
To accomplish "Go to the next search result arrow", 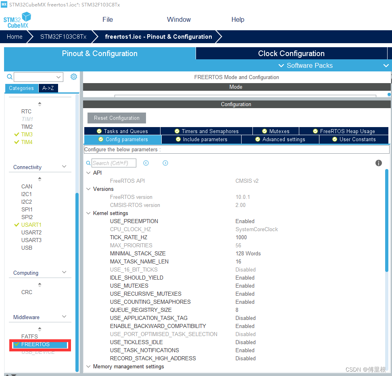I will point(165,163).
